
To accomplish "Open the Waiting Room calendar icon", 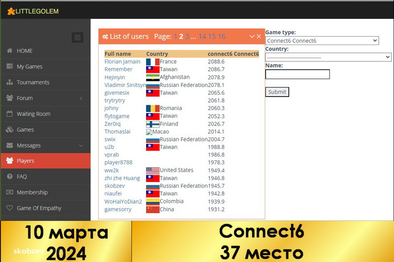I will point(9,114).
